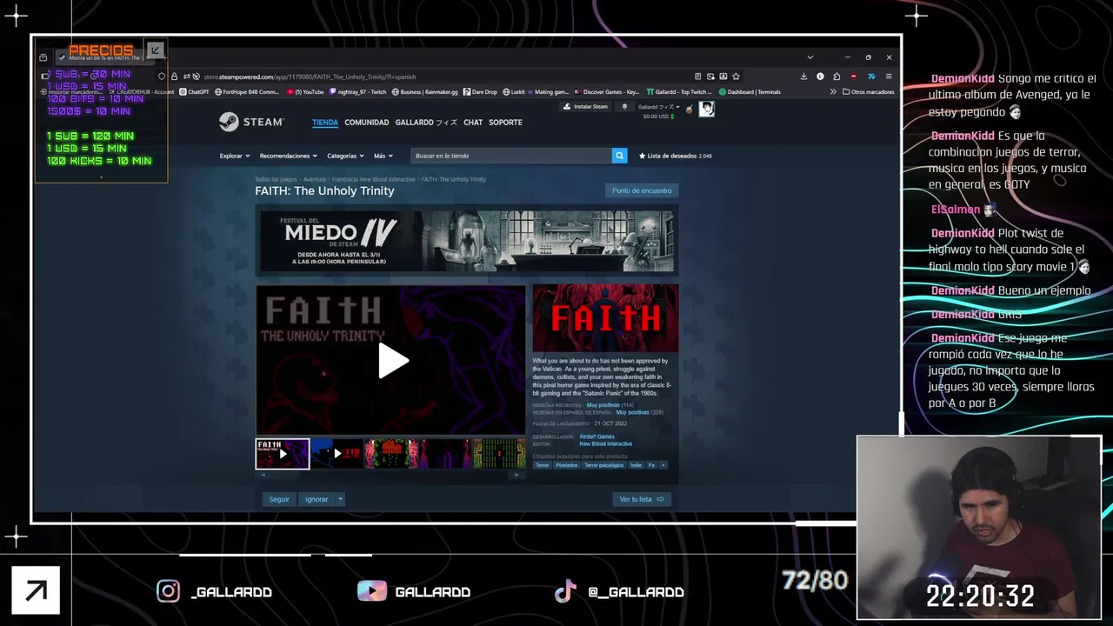
Task: Open the TIENDA menu
Action: click(325, 123)
